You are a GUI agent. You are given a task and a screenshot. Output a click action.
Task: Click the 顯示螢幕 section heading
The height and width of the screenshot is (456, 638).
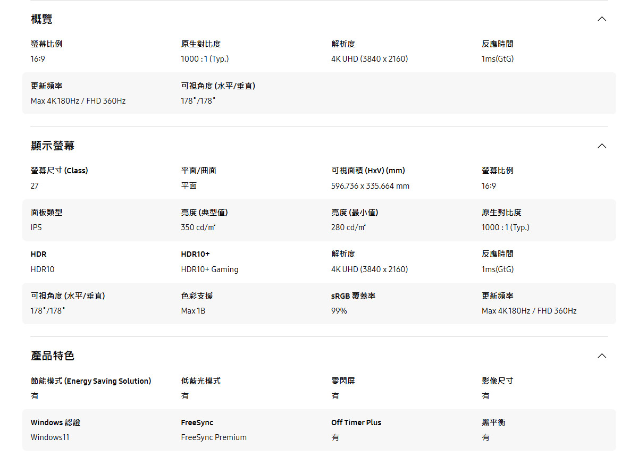(53, 146)
